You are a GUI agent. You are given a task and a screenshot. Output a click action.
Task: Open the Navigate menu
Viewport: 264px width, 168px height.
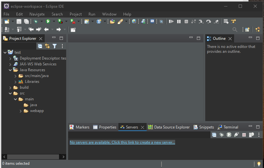(37, 14)
